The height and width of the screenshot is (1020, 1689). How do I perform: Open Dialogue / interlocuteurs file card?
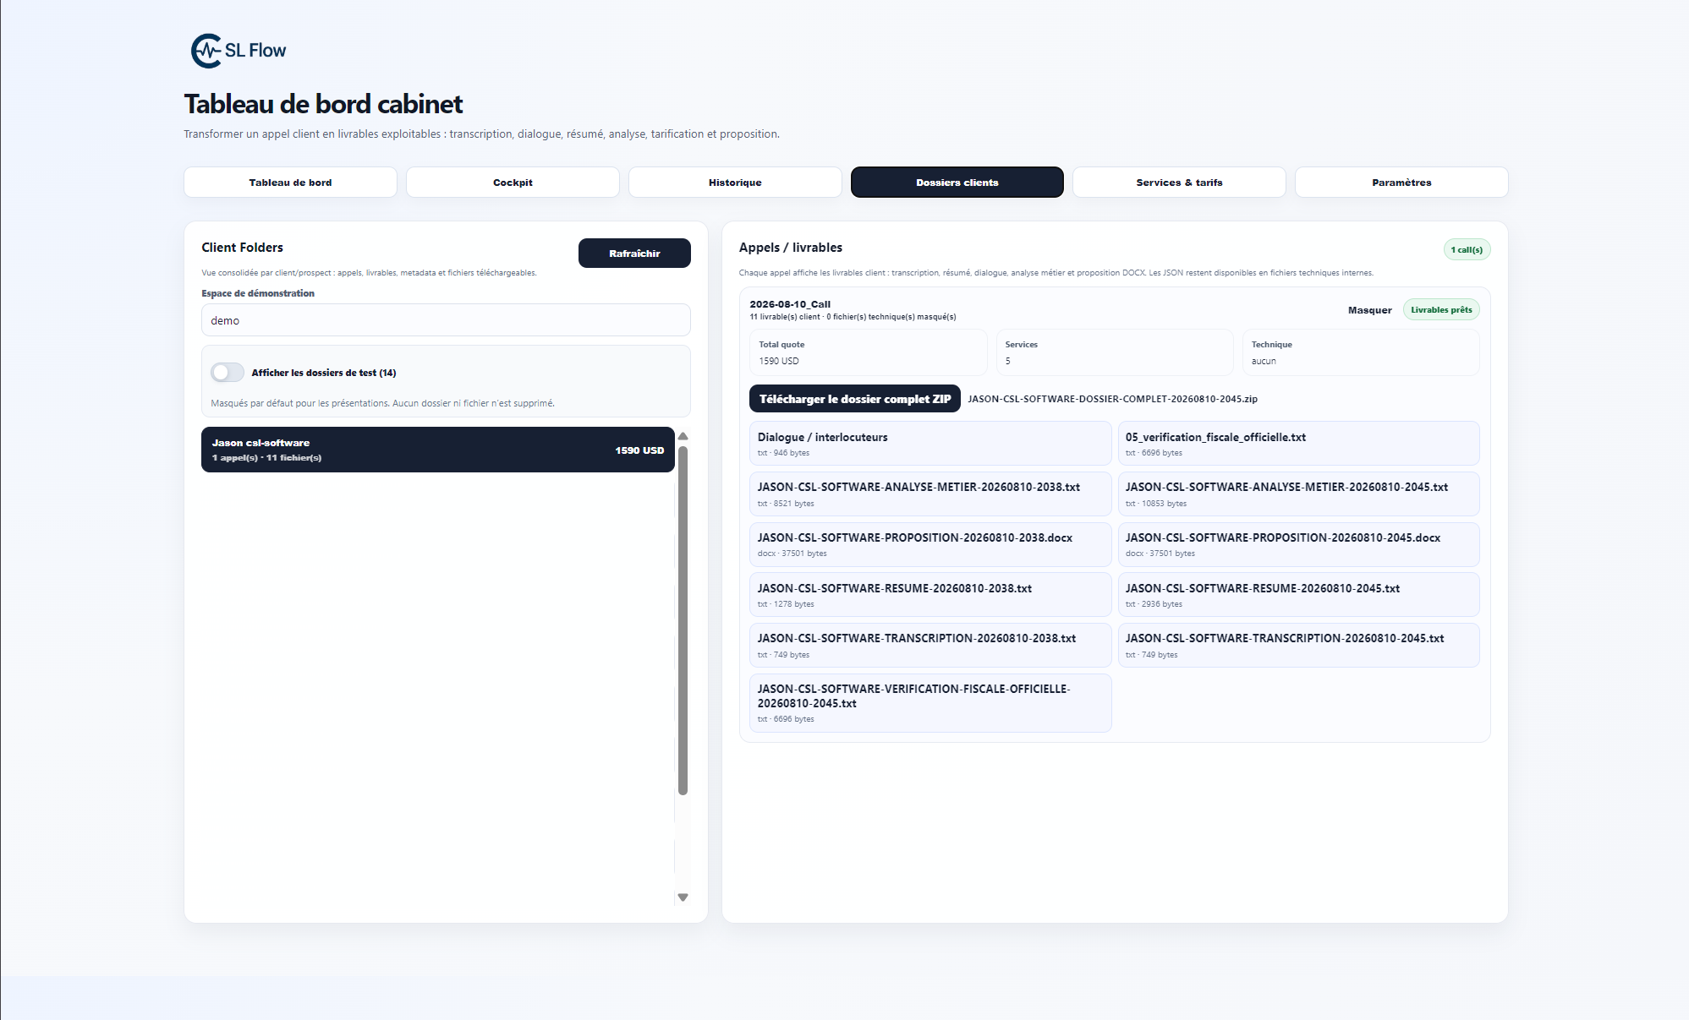[x=930, y=444]
